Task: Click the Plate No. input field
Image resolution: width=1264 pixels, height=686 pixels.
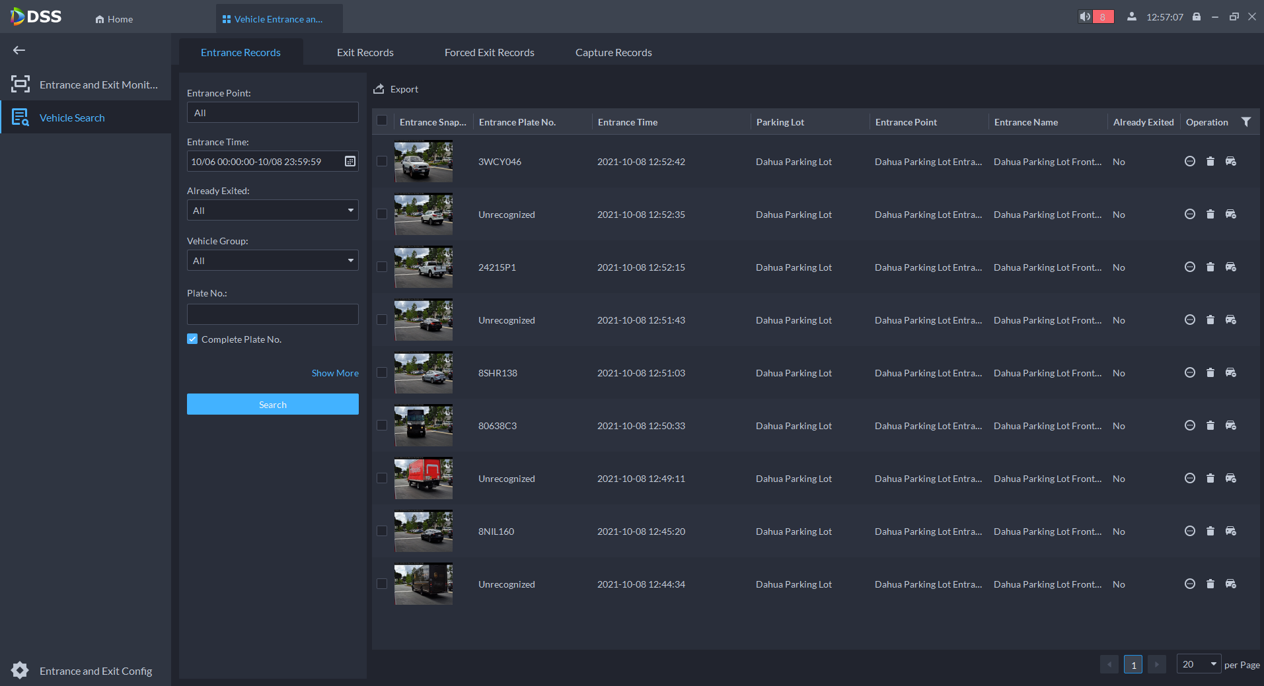Action: coord(272,314)
